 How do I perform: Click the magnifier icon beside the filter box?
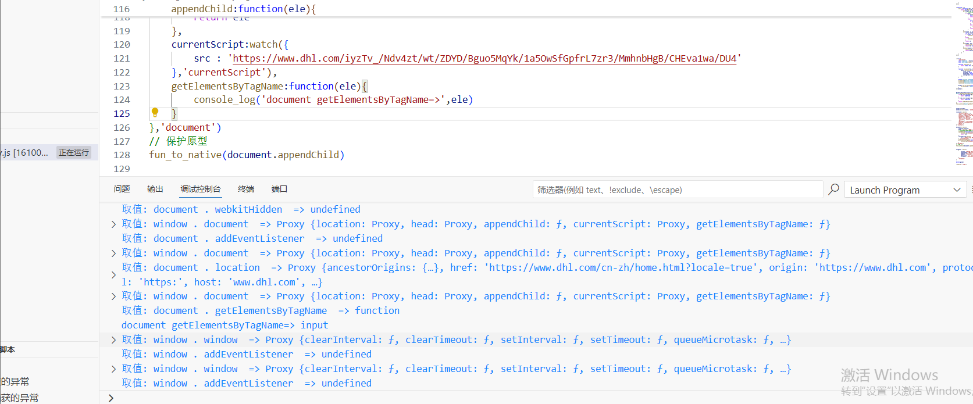click(x=833, y=190)
